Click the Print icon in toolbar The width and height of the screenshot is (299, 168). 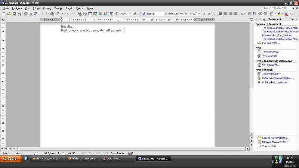25,14
